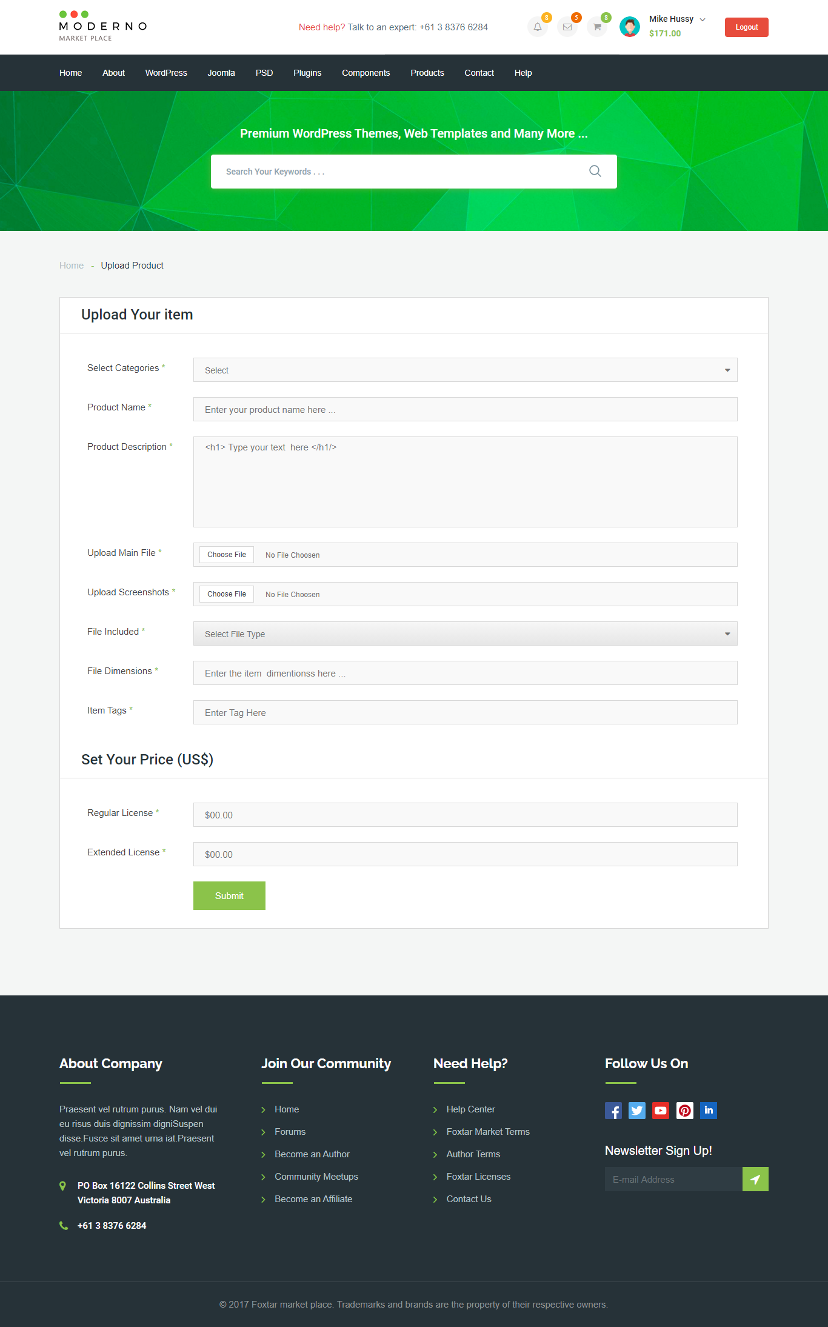Image resolution: width=828 pixels, height=1327 pixels.
Task: Click footer phone number +61 3 8376 6284
Action: pos(112,1226)
